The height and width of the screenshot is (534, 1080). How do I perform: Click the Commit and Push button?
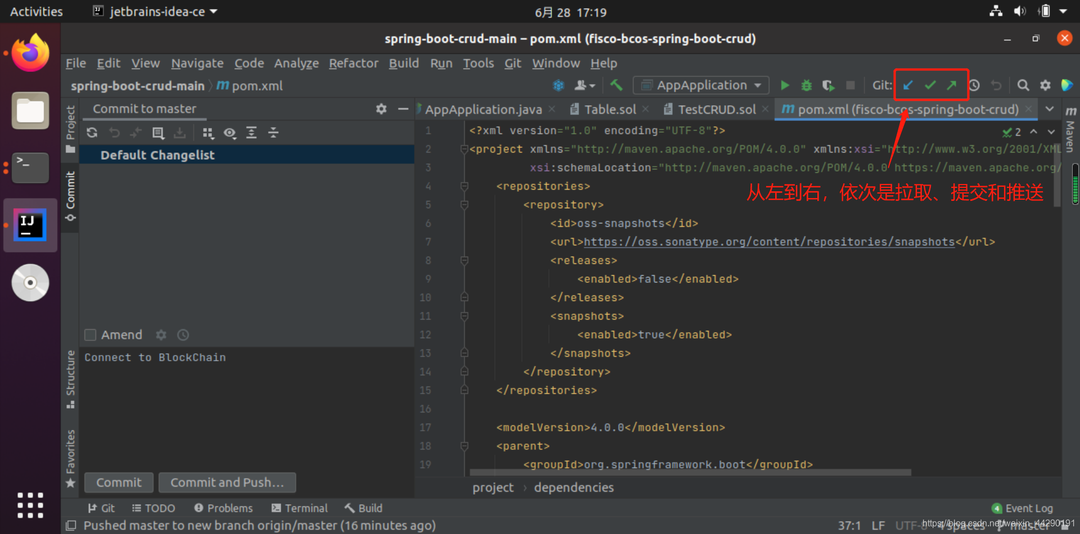pos(227,482)
